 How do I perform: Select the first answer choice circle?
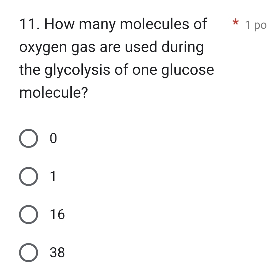tap(29, 139)
